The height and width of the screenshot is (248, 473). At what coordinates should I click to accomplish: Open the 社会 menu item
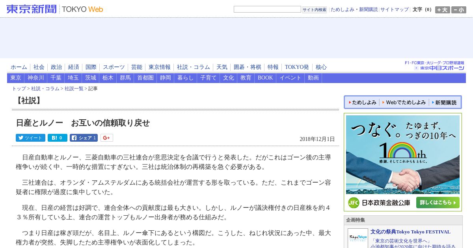click(39, 67)
